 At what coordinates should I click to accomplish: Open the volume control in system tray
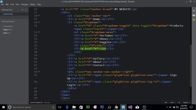click(170, 107)
